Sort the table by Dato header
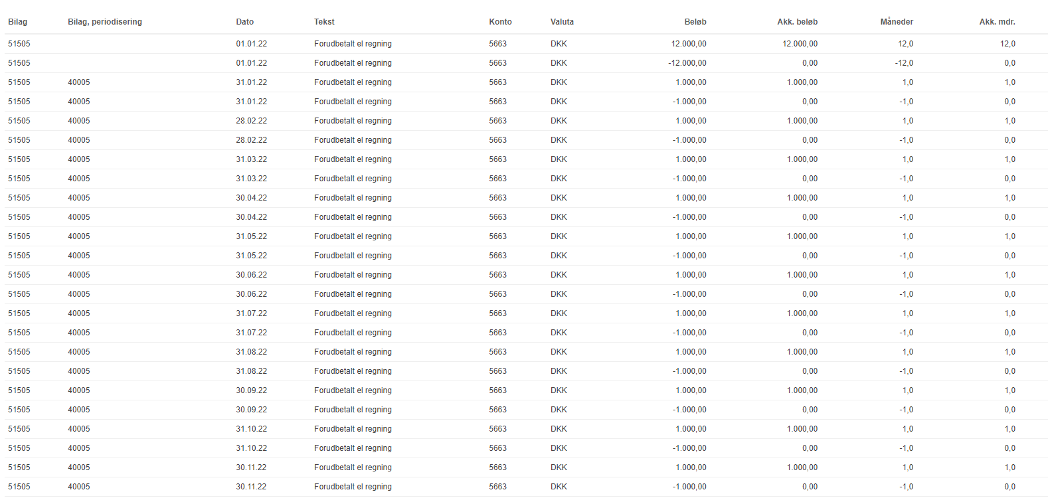Image resolution: width=1048 pixels, height=504 pixels. 245,22
